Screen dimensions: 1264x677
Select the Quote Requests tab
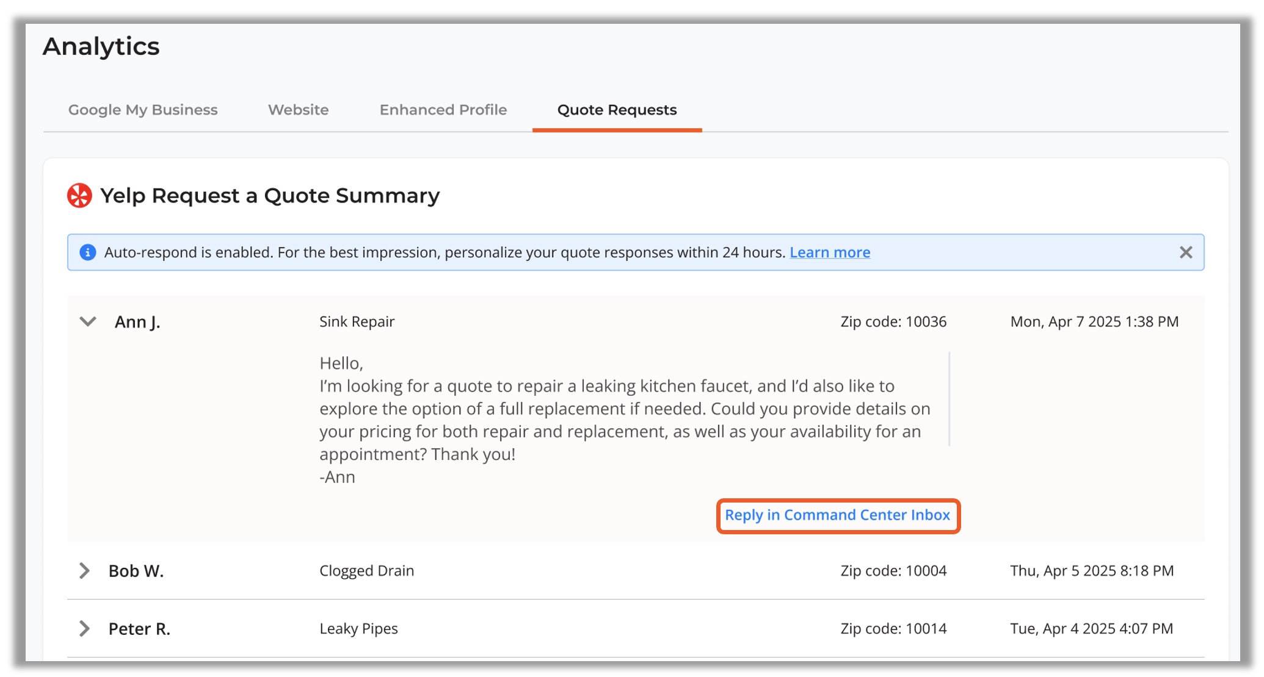pos(617,110)
